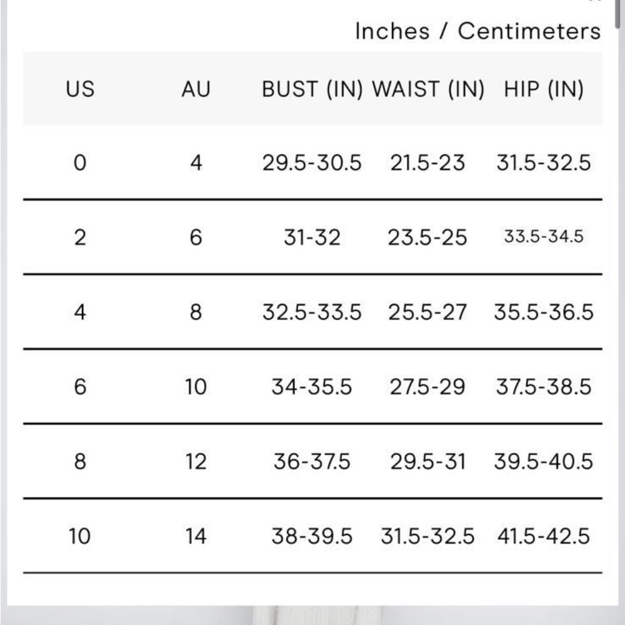
Task: Click waist measurement 23.5-25
Action: (x=427, y=237)
